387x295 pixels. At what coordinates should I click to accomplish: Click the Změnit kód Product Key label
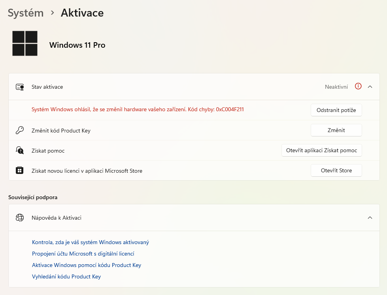click(61, 131)
